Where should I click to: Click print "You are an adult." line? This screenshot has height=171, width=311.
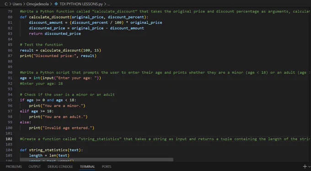click(58, 117)
